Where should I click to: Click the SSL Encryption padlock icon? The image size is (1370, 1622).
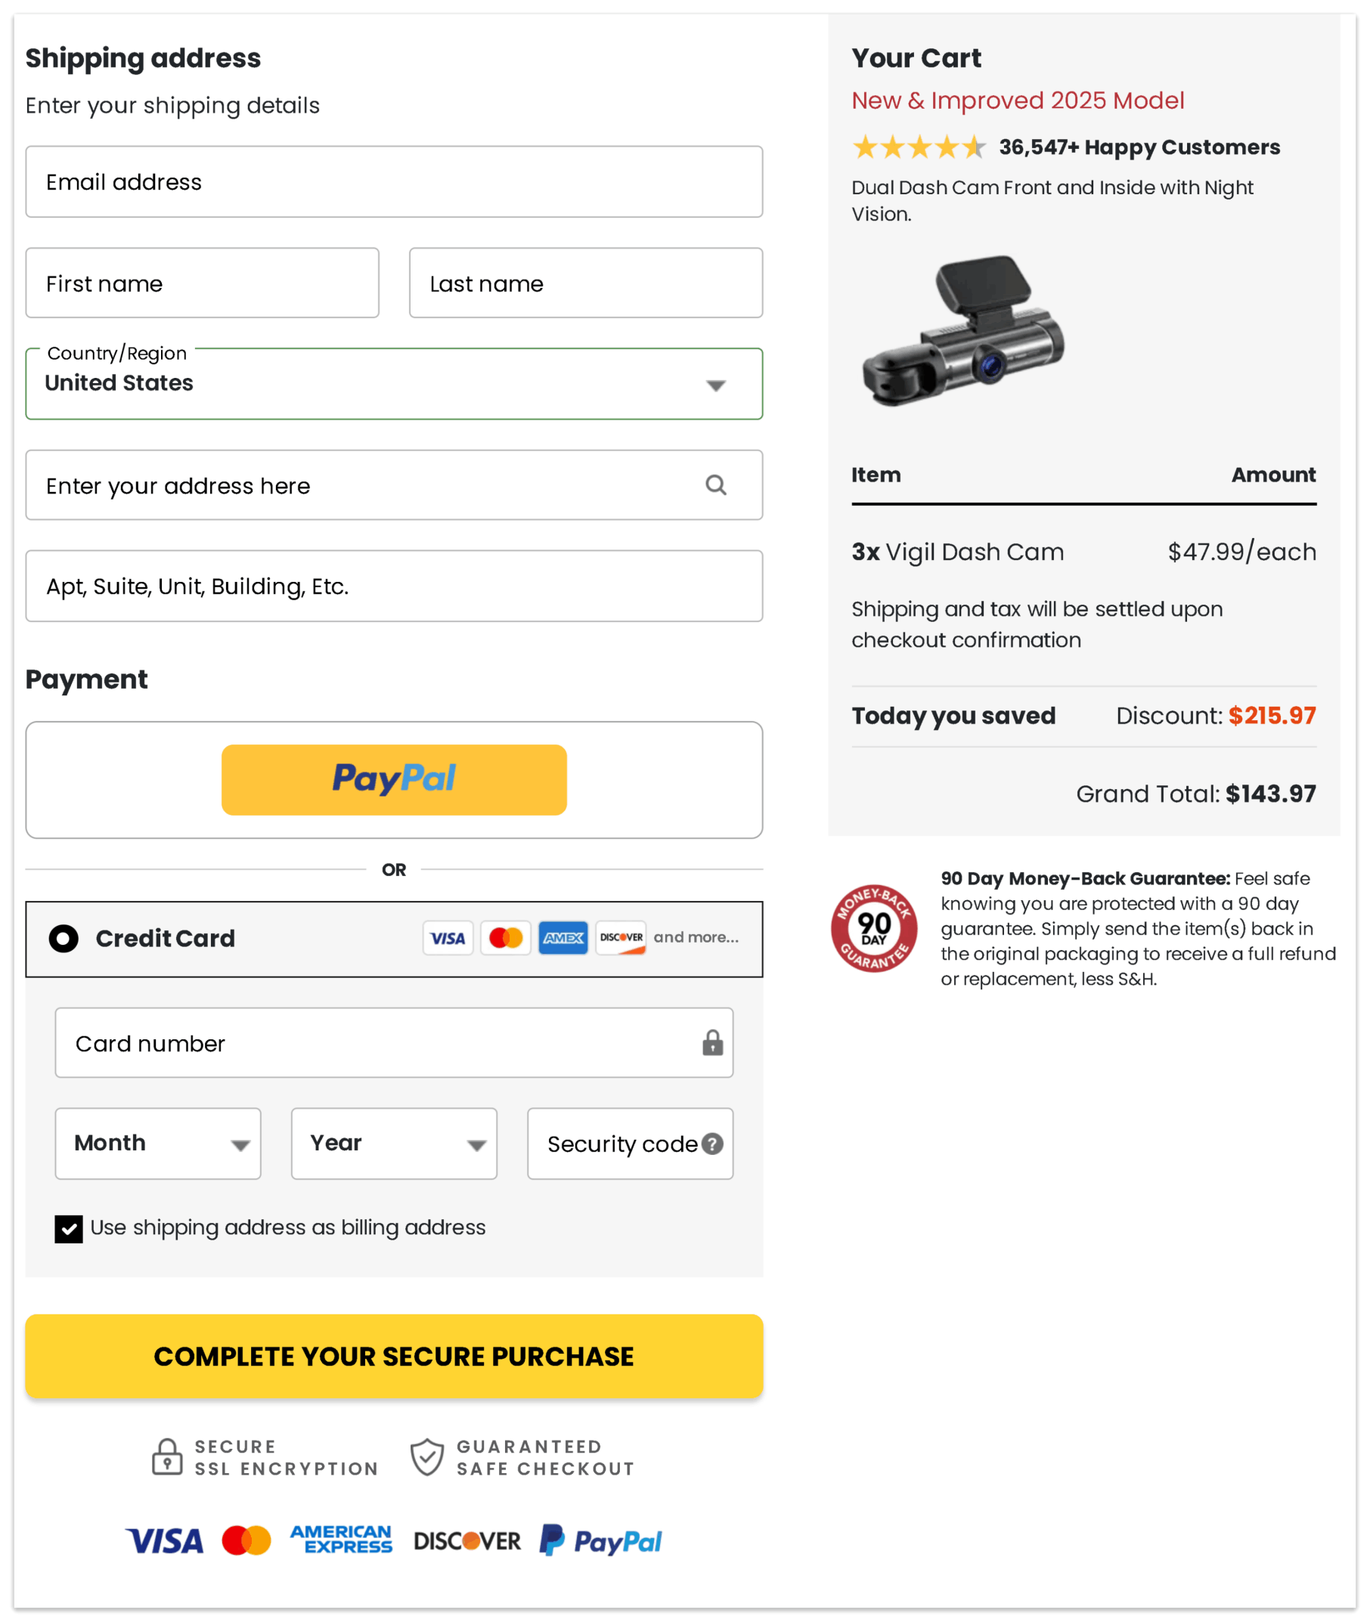click(x=167, y=1456)
